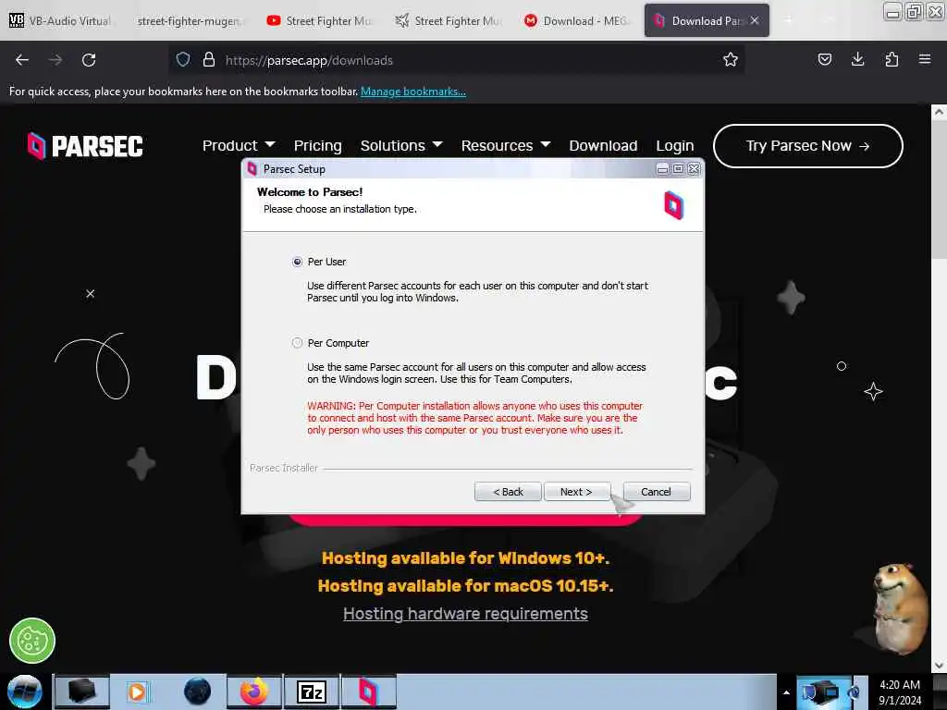Open globe browser taskbar icon
The height and width of the screenshot is (710, 947).
coord(197,692)
